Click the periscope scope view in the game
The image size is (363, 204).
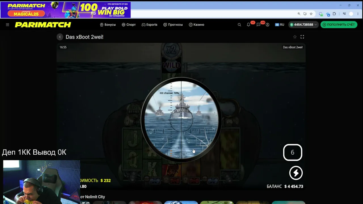181,120
